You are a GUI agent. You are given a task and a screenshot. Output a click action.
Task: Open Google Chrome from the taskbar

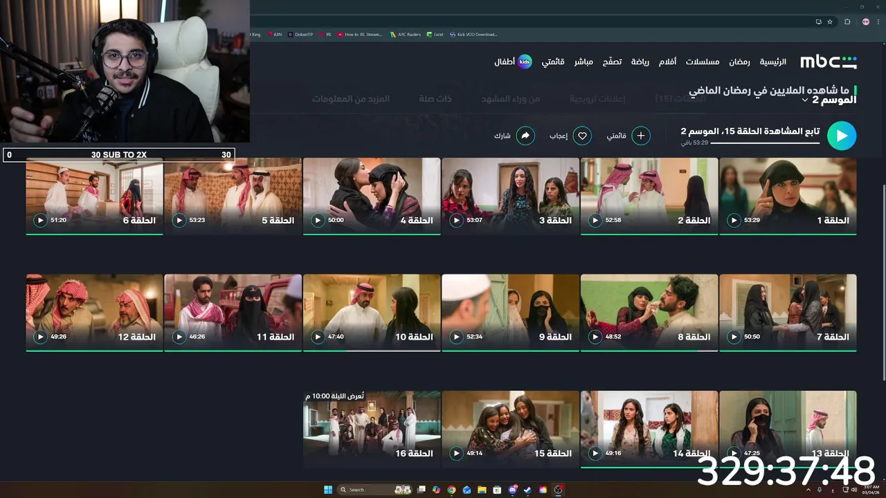tap(451, 490)
